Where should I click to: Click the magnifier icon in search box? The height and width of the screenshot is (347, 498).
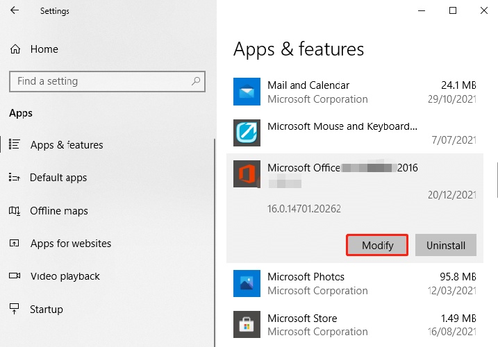196,81
